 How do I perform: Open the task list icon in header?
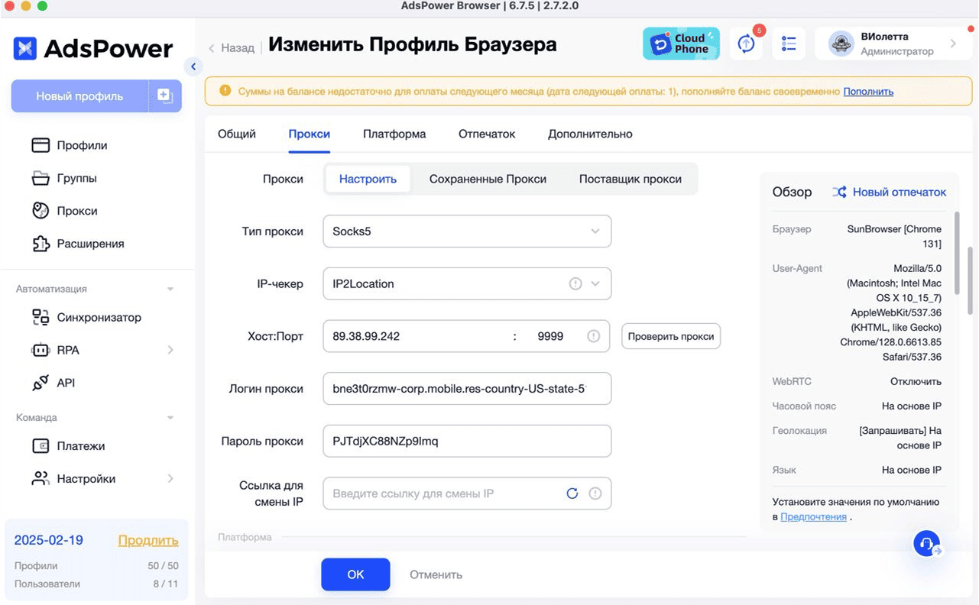789,44
